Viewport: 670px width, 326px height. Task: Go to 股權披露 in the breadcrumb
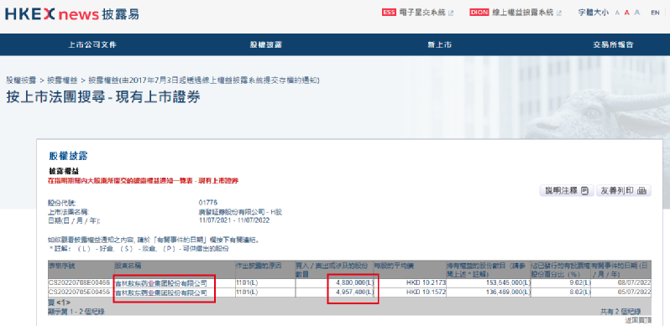click(x=21, y=80)
